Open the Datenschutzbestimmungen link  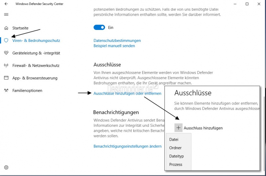pyautogui.click(x=117, y=41)
